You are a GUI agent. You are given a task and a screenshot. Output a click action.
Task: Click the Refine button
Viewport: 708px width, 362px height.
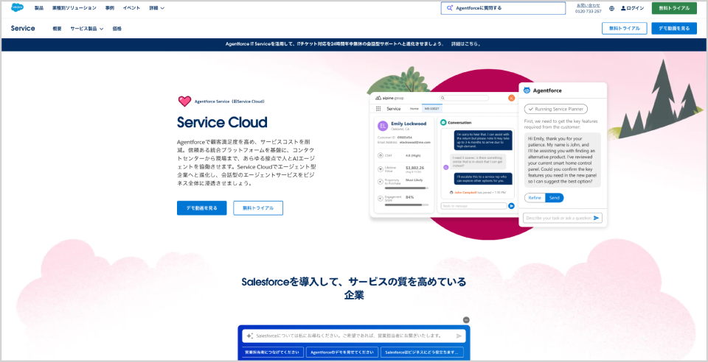[535, 198]
